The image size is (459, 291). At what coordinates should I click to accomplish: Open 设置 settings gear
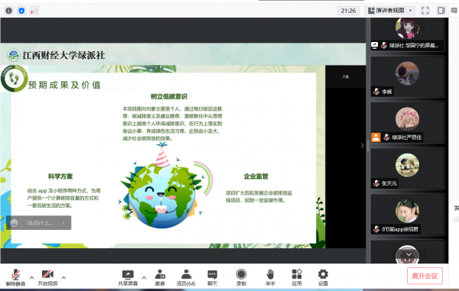tap(323, 277)
